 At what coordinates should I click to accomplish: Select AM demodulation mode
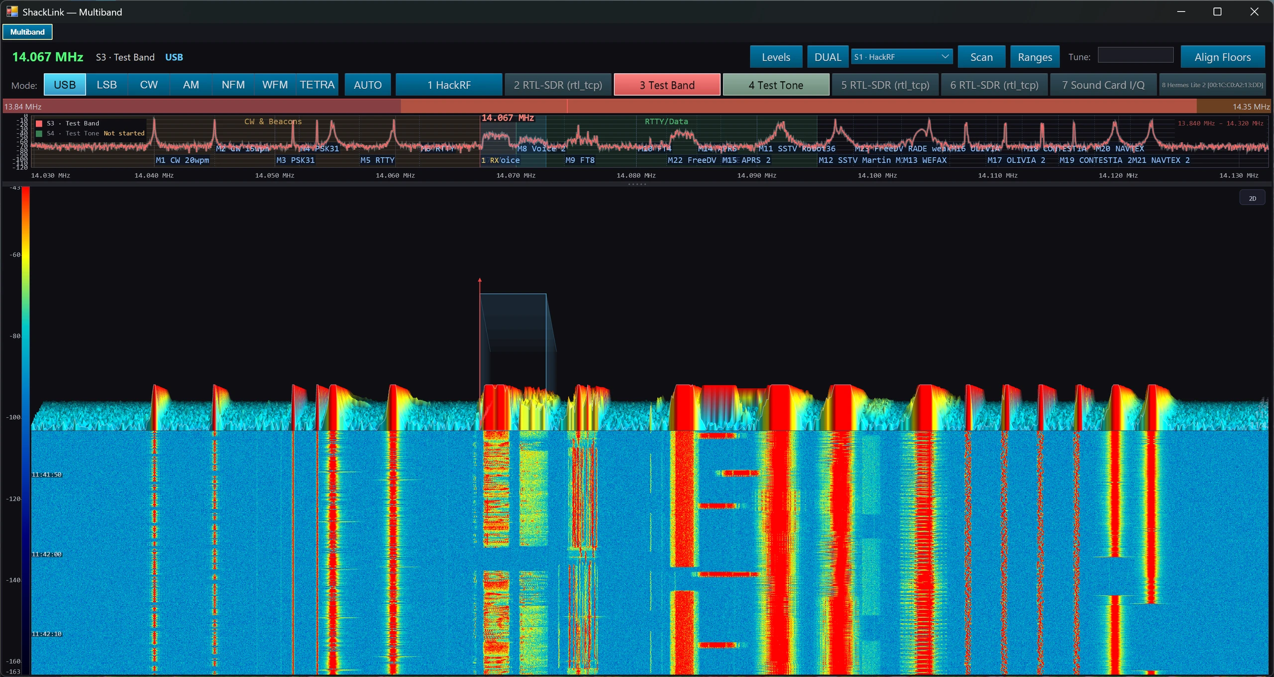tap(191, 85)
